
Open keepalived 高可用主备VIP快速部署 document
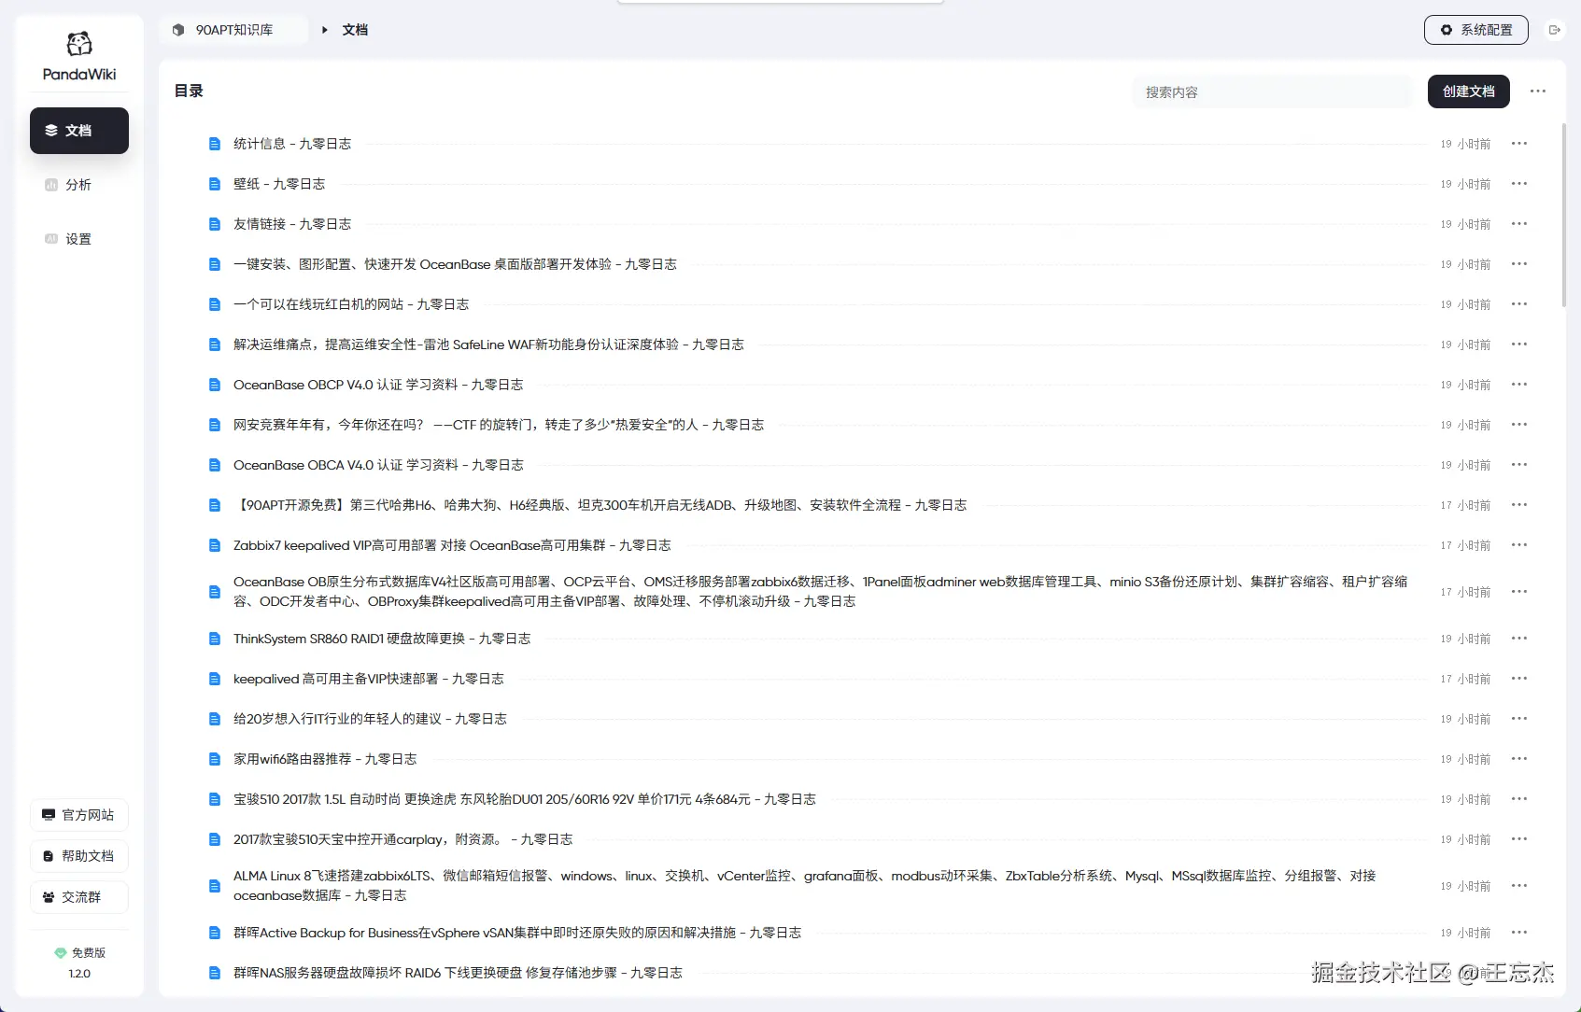click(x=369, y=679)
